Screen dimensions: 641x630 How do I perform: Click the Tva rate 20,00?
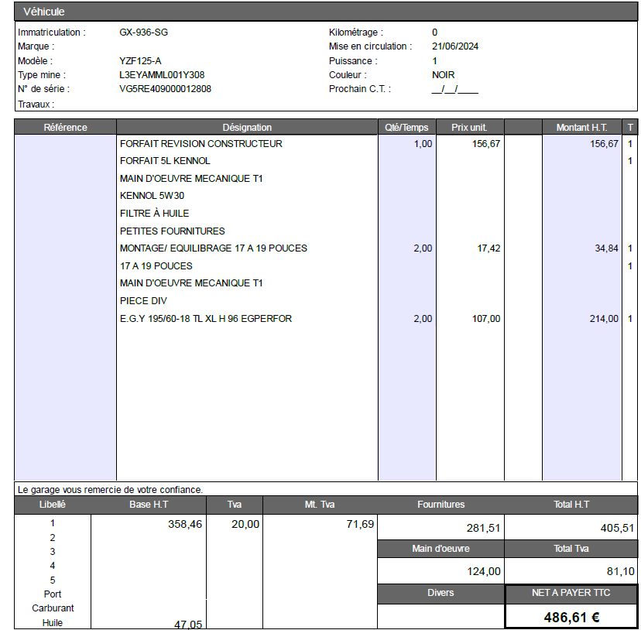245,524
